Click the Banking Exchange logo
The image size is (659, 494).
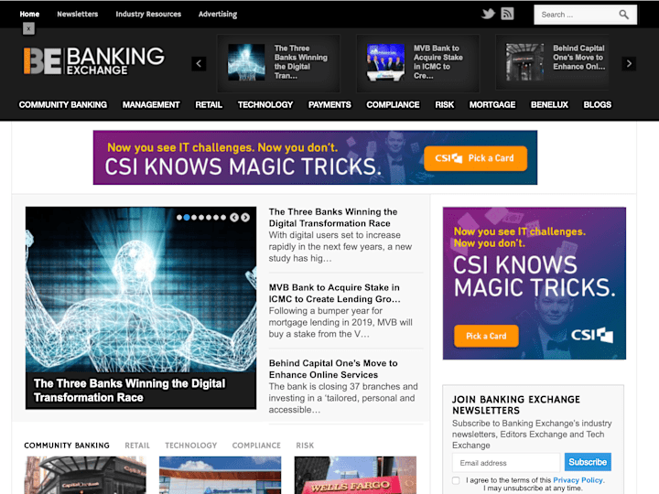point(93,61)
